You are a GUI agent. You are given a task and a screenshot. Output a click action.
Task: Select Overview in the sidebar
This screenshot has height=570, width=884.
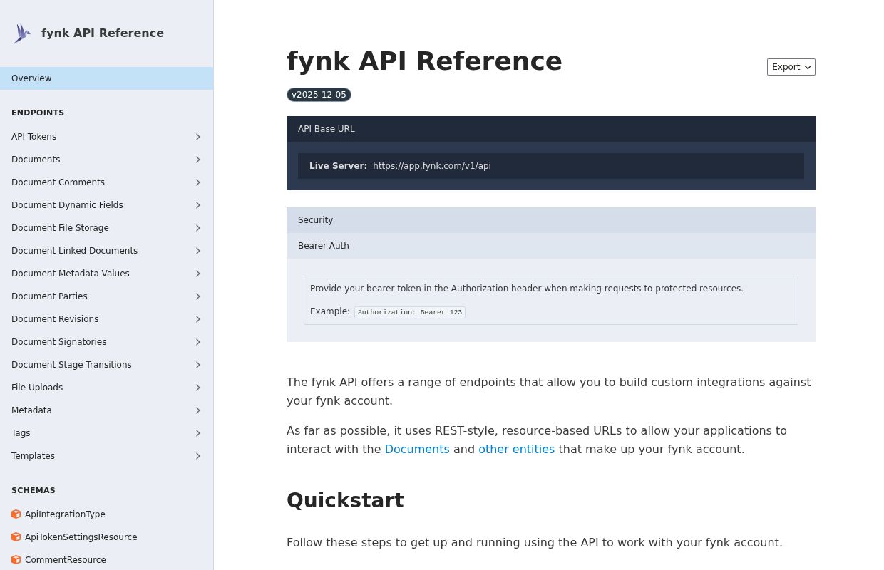[x=31, y=78]
